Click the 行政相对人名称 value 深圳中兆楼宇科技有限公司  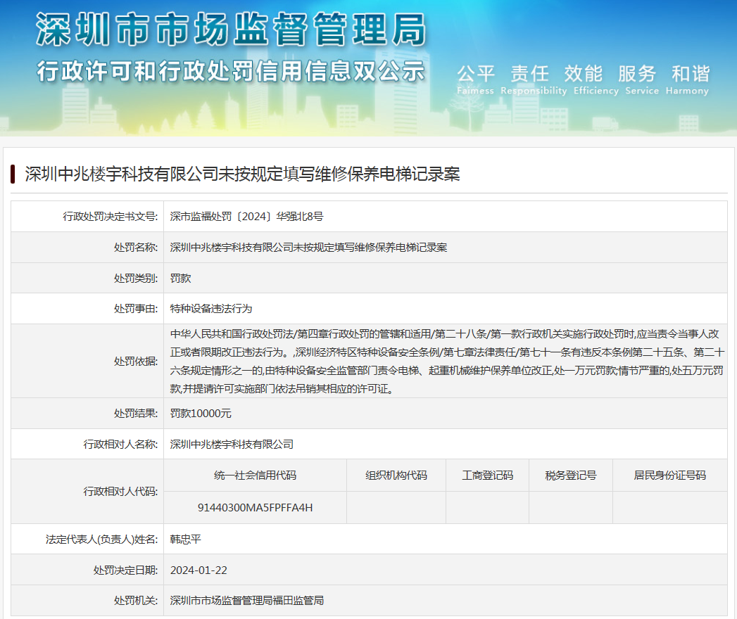click(232, 445)
